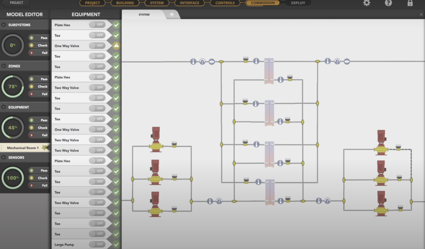
Task: Expand the Zones section
Action: pyautogui.click(x=4, y=66)
